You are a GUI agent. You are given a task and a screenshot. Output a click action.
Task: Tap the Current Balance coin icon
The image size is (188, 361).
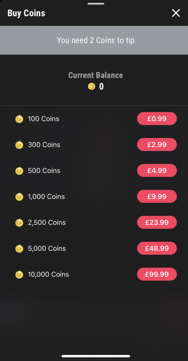click(x=91, y=87)
